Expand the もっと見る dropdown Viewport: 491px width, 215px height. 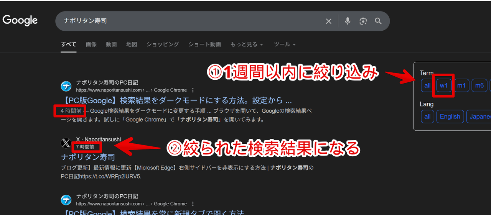(x=247, y=44)
